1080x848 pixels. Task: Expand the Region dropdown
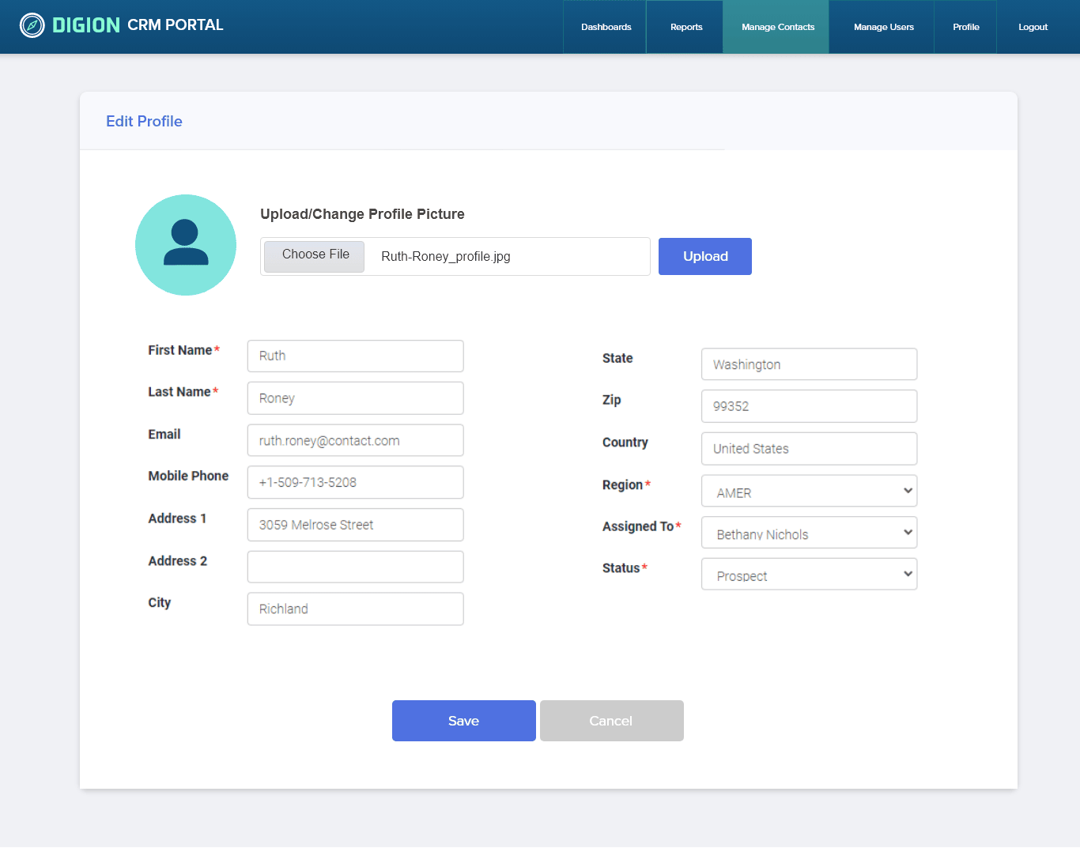pos(809,491)
